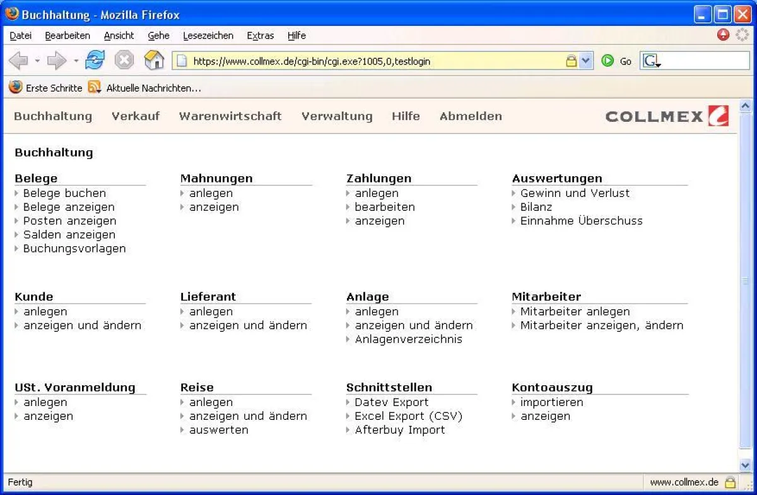
Task: Open the Belege buchen link
Action: point(64,193)
